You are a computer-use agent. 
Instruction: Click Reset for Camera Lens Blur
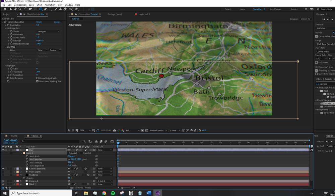[x=39, y=22]
